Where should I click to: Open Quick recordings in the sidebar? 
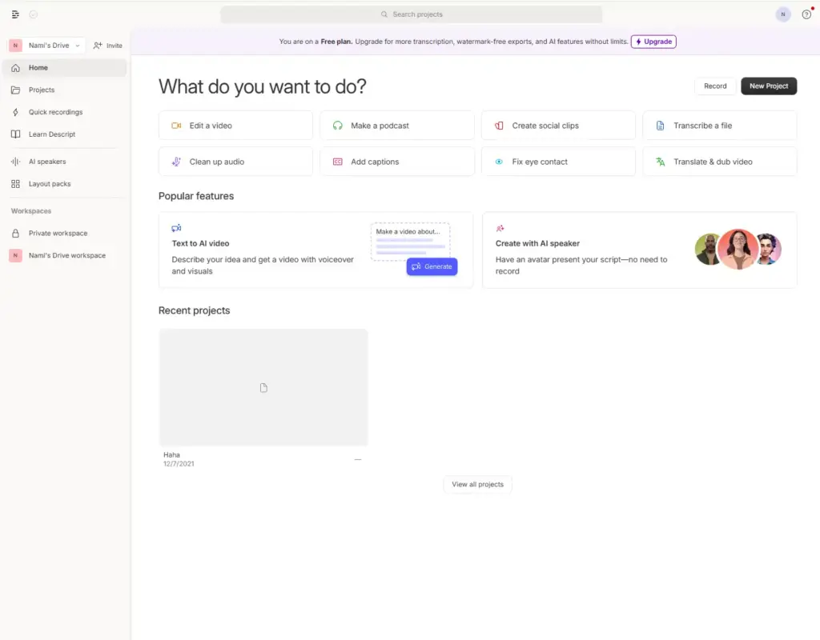pyautogui.click(x=66, y=112)
